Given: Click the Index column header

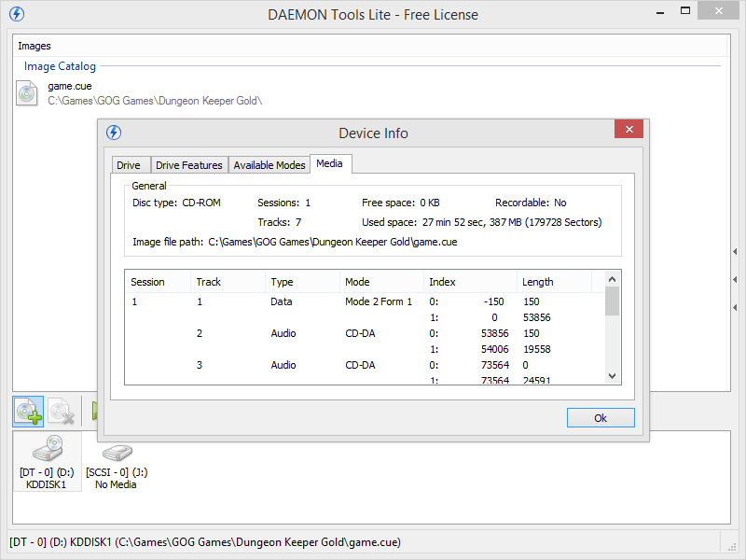Looking at the screenshot, I should [x=471, y=282].
